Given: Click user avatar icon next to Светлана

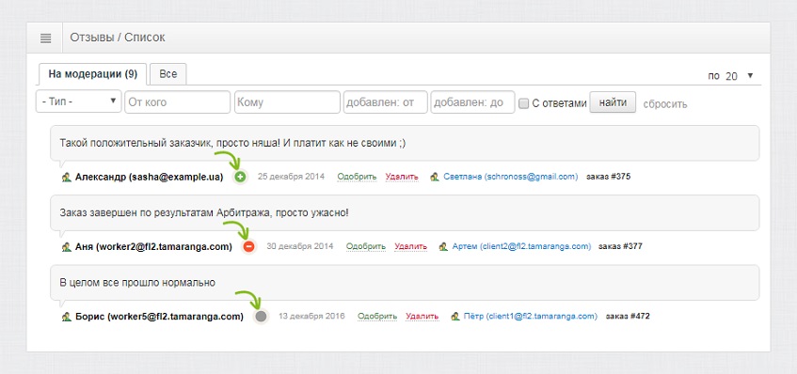Looking at the screenshot, I should pos(435,177).
